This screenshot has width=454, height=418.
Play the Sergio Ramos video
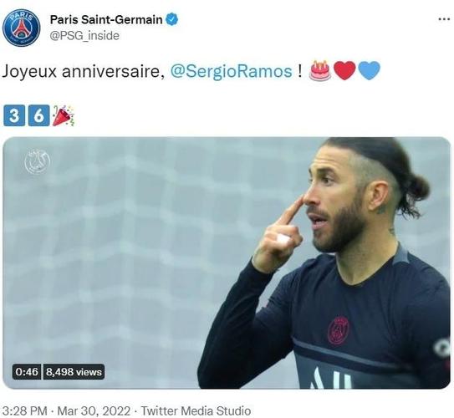point(227,263)
